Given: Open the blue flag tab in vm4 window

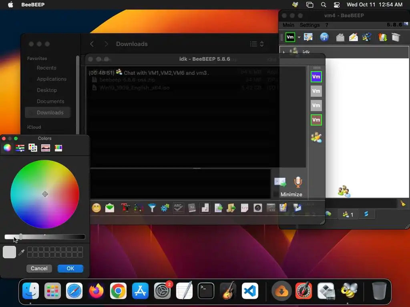Looking at the screenshot, I should click(366, 214).
